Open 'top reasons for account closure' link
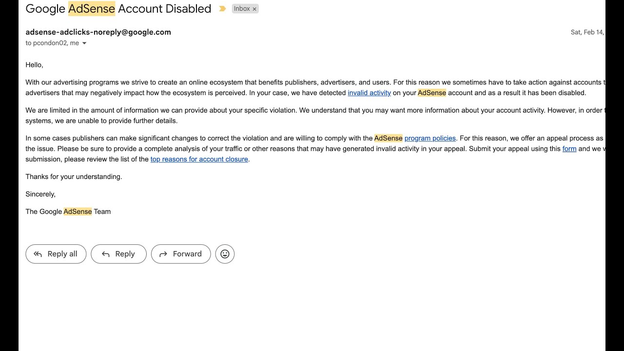This screenshot has width=624, height=351. tap(199, 159)
